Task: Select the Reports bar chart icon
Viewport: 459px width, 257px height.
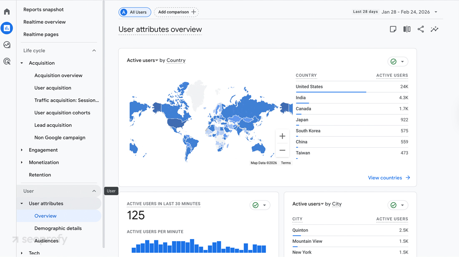Action: coord(7,28)
